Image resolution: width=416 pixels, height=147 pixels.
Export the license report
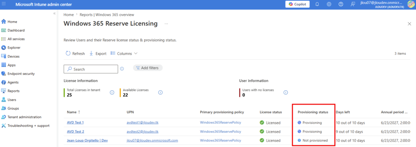[97, 53]
